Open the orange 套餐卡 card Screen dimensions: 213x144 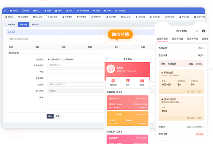(127, 119)
